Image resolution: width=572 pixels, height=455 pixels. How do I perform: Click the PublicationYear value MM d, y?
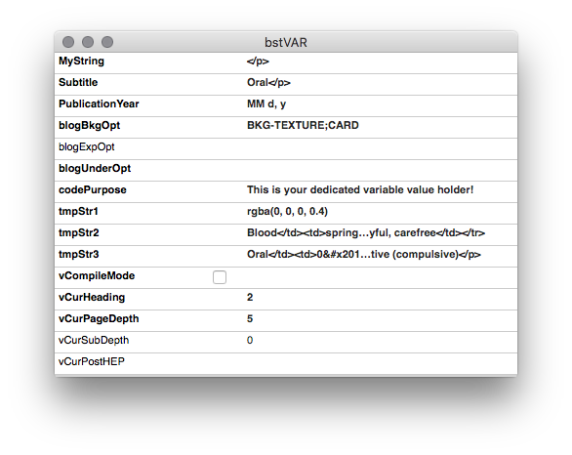pyautogui.click(x=266, y=104)
